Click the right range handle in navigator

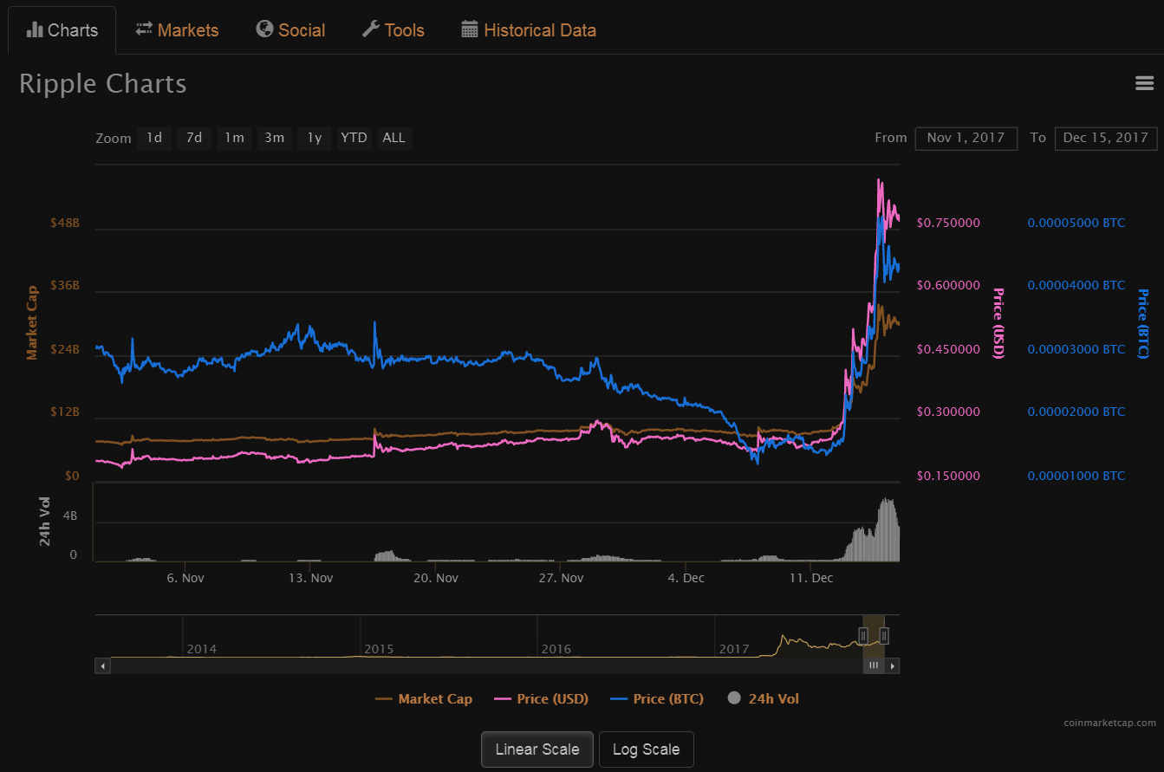[884, 635]
